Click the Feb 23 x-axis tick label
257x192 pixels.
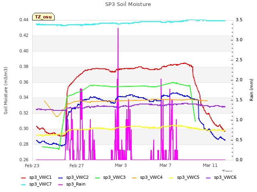[x=32, y=166]
